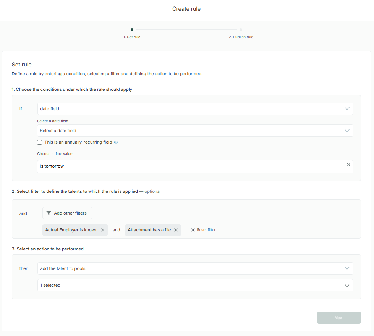Click the chevron arrow on "1 selected" field
Screen dimensions: 374x336
(347, 285)
